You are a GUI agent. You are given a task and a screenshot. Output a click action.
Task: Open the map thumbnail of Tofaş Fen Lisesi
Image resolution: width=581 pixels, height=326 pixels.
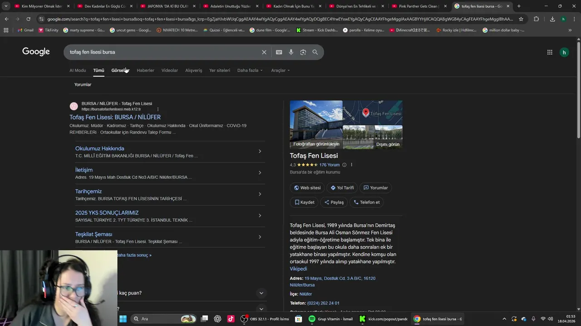[373, 112]
